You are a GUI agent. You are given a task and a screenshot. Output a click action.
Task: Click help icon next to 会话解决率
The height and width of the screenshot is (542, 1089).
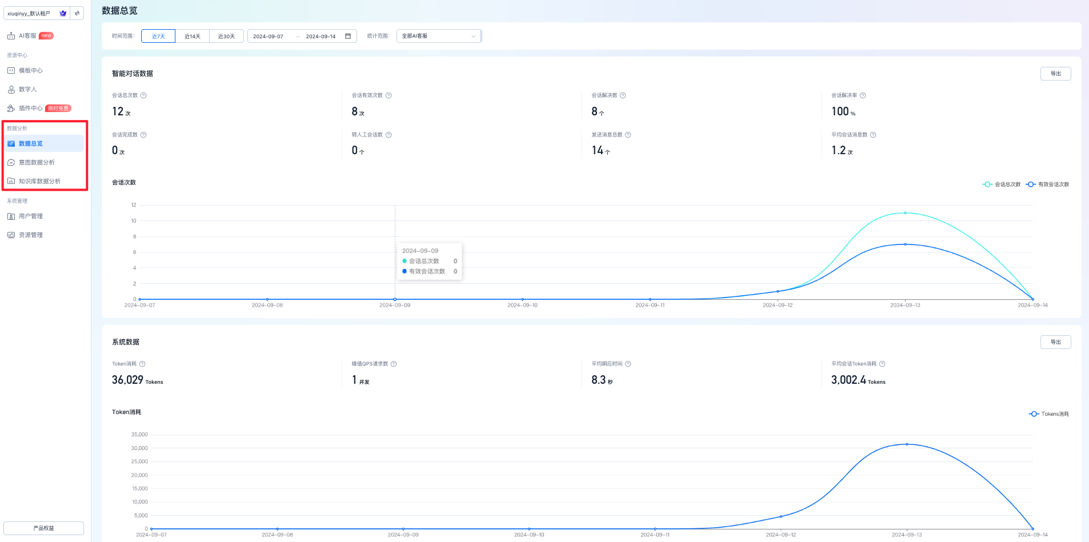coord(863,95)
